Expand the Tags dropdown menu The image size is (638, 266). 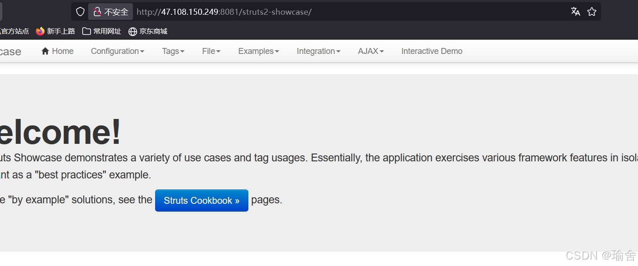(173, 51)
